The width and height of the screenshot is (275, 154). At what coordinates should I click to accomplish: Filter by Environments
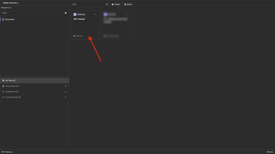click(13, 97)
